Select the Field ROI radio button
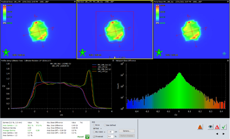 tap(94, 128)
